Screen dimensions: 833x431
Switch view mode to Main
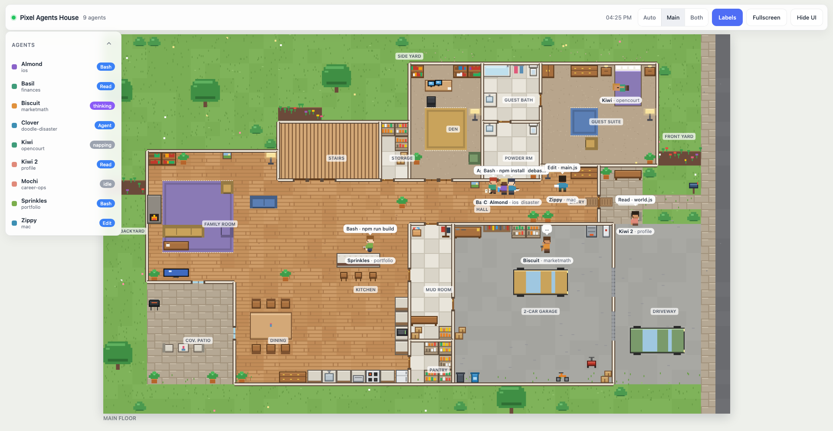tap(673, 18)
